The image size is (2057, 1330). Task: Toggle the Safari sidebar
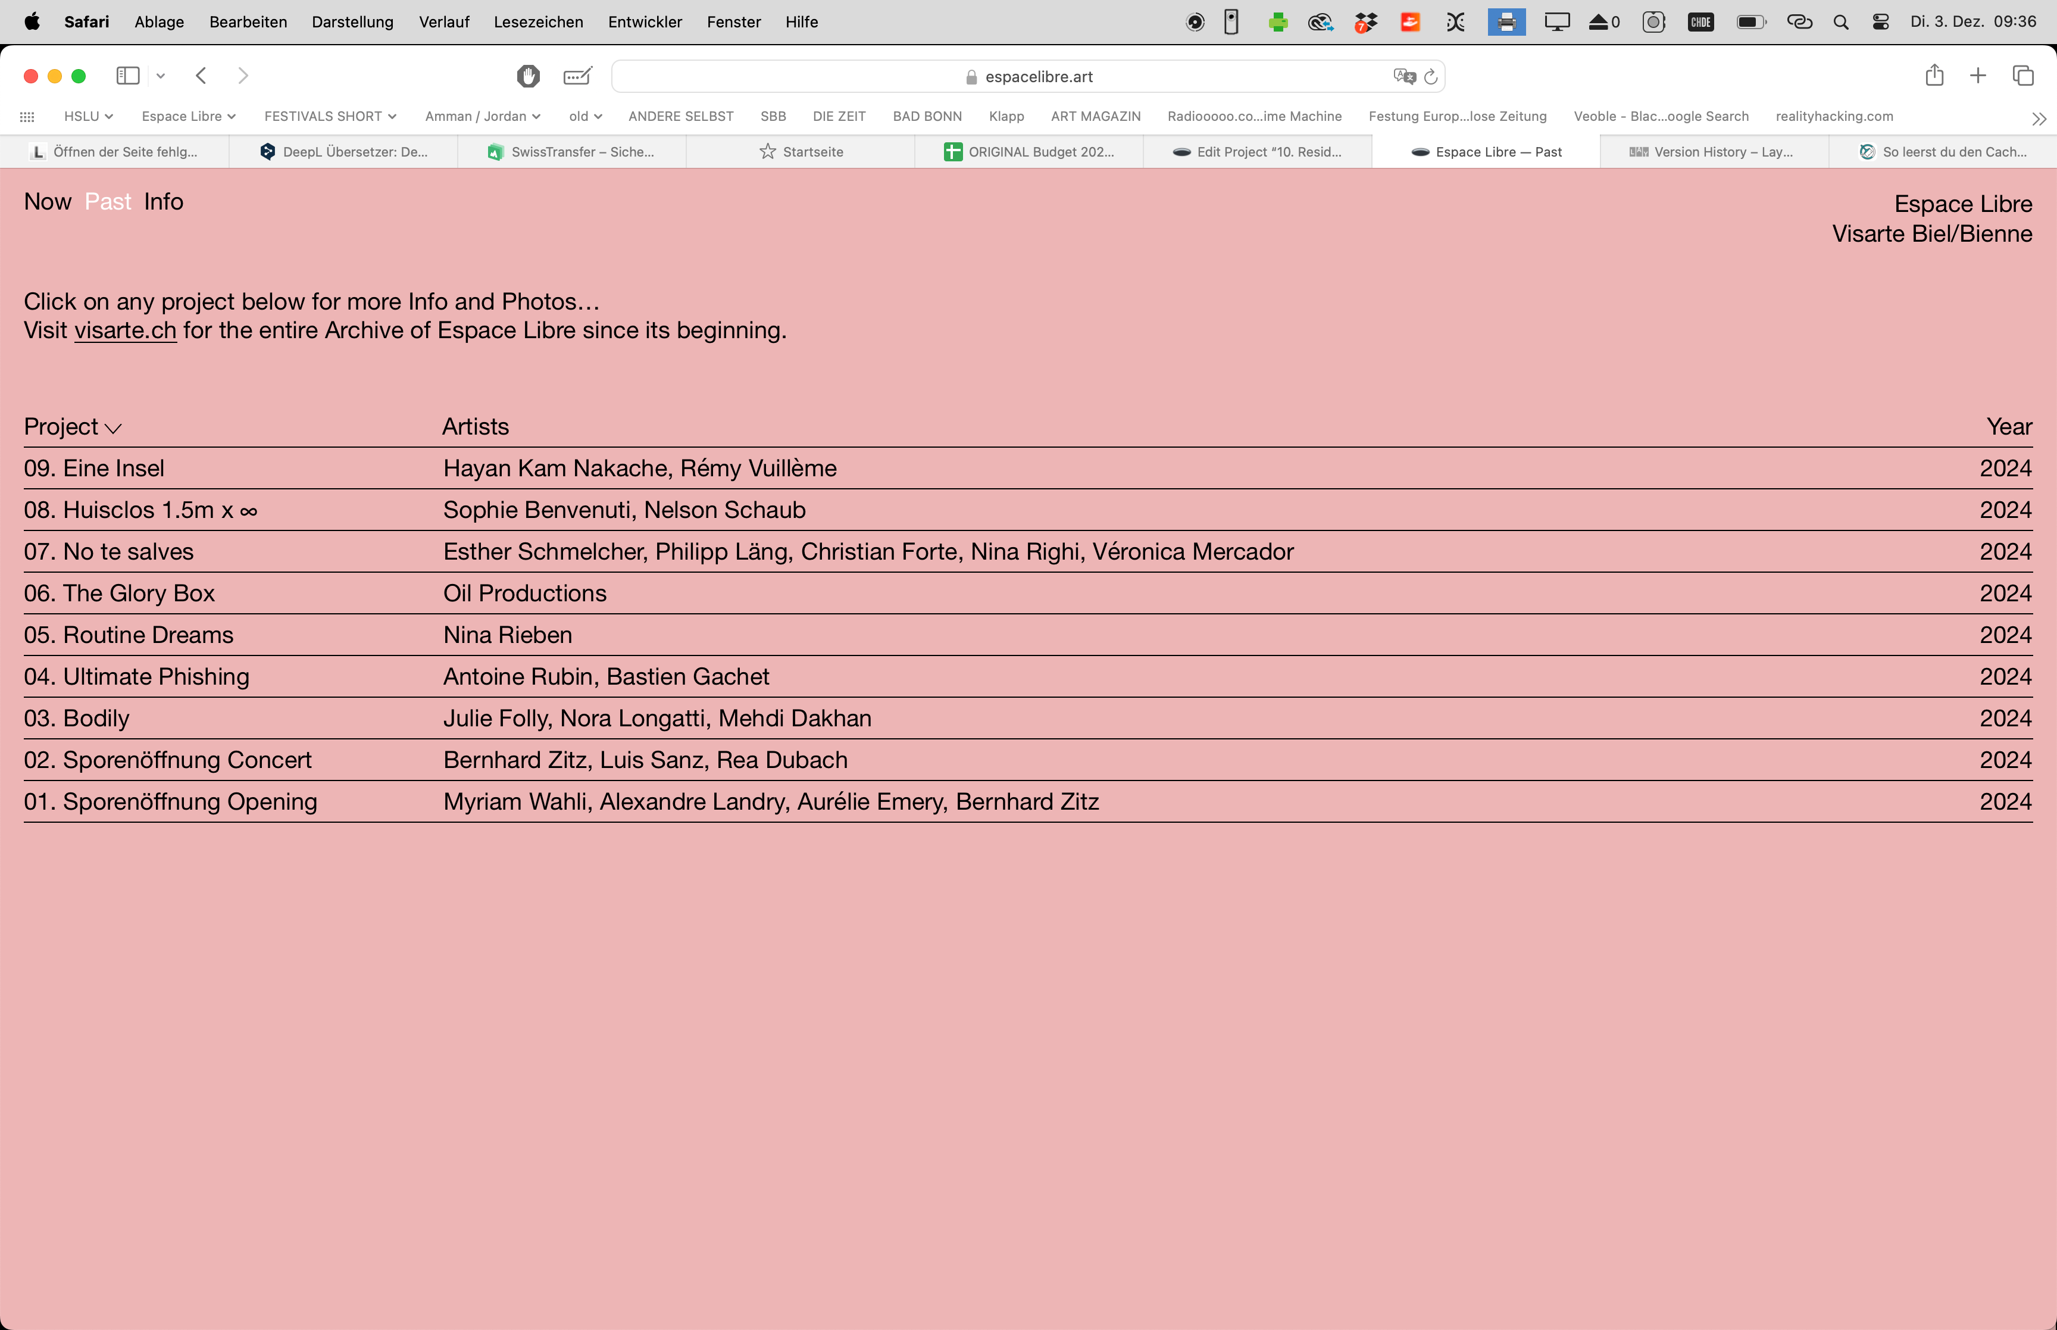pyautogui.click(x=128, y=76)
